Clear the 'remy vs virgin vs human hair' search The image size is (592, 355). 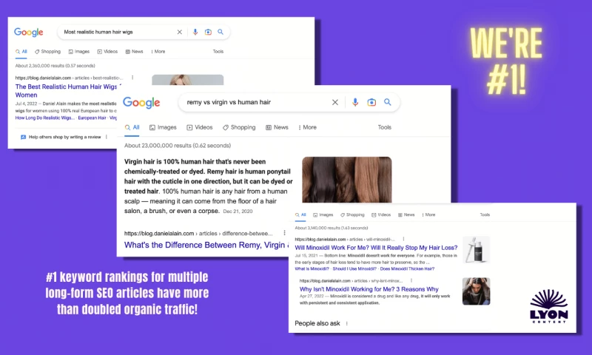point(335,102)
